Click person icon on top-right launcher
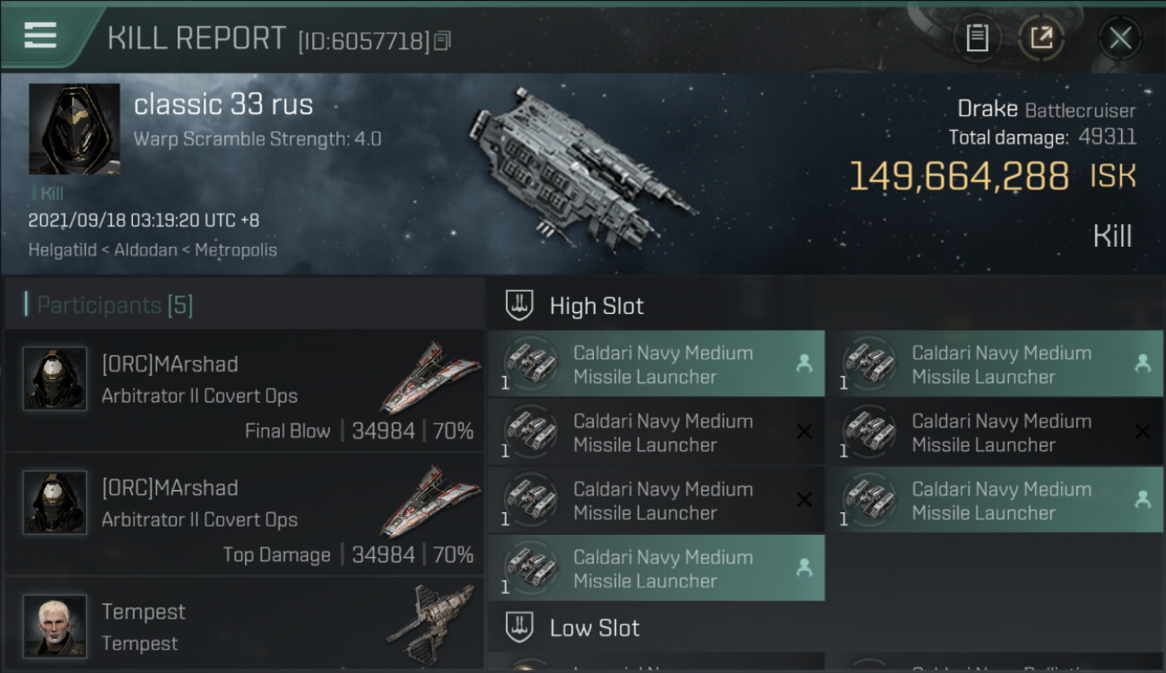The image size is (1166, 673). [x=1142, y=363]
